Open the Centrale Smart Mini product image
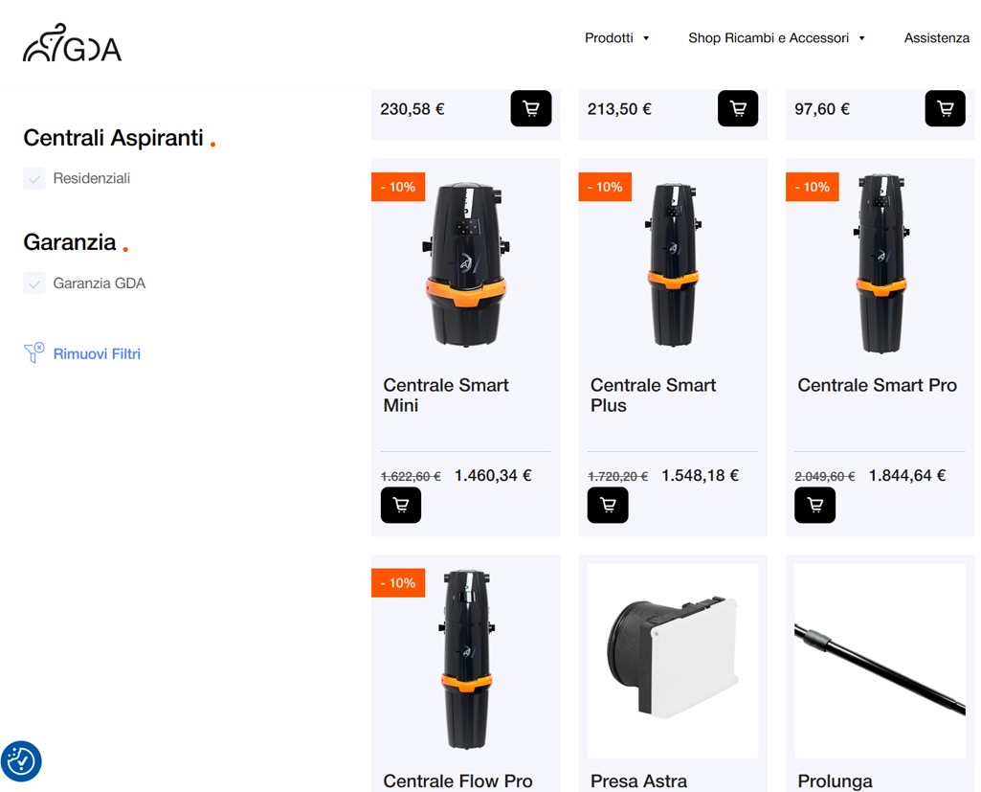The width and height of the screenshot is (981, 792). pyautogui.click(x=465, y=263)
